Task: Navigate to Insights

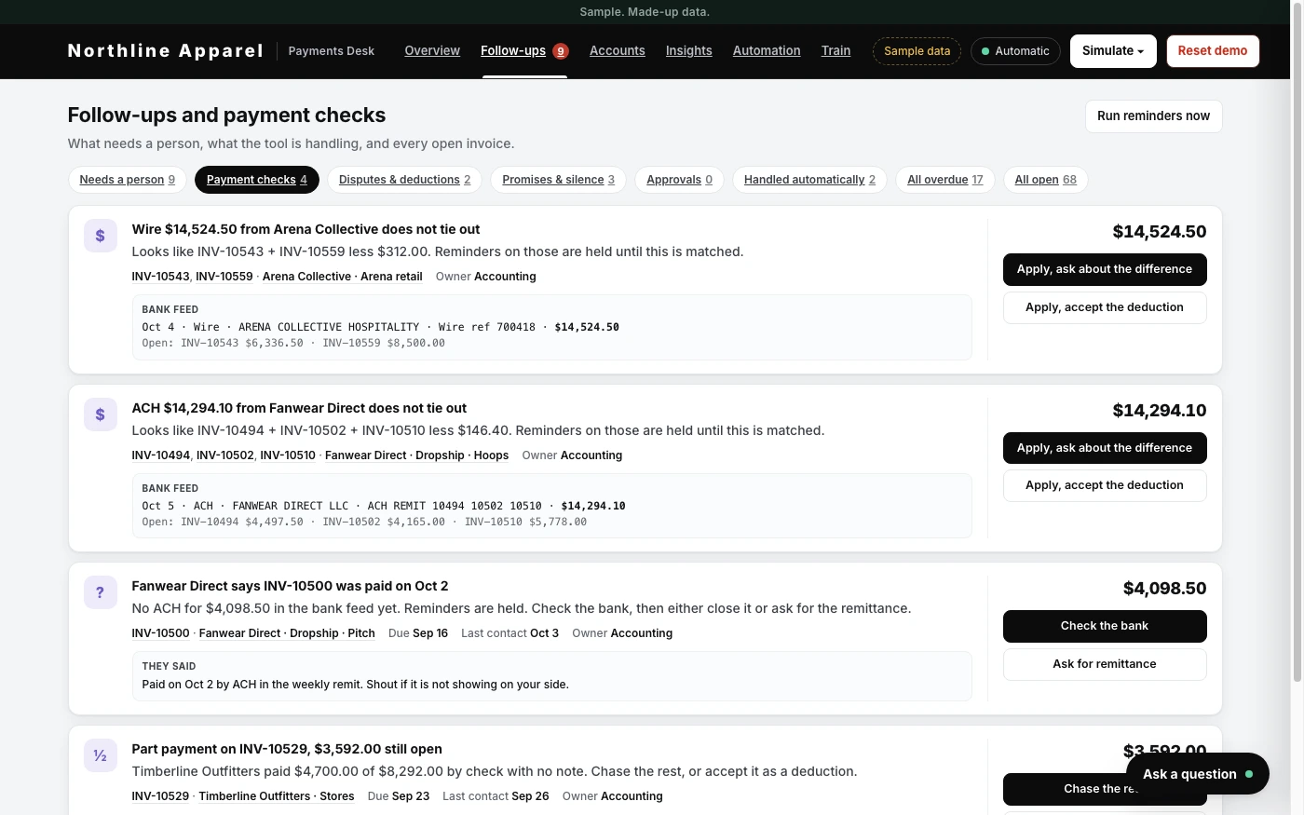Action: [689, 50]
